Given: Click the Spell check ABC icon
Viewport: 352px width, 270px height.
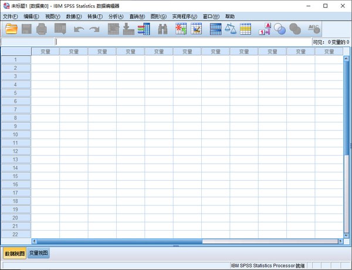Looking at the screenshot, I should (x=314, y=29).
